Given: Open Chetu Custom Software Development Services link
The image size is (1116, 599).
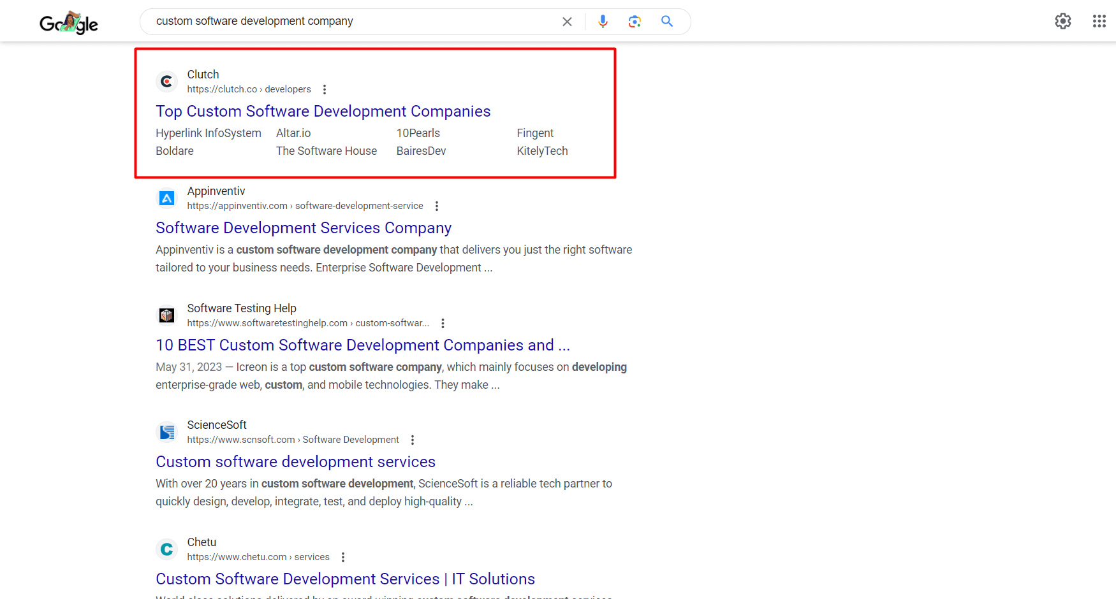Looking at the screenshot, I should coord(346,579).
